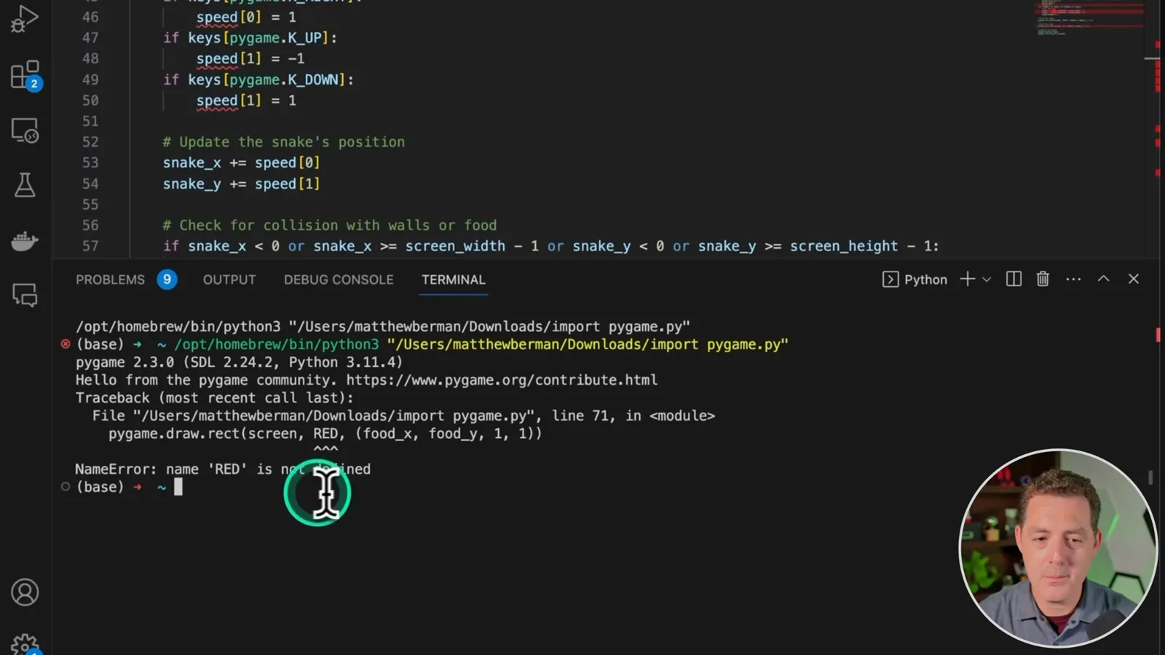1165x655 pixels.
Task: Click line number 57 in gutter
Action: (90, 246)
